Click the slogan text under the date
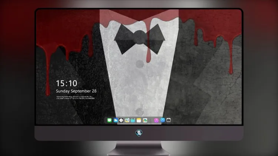 pyautogui.click(x=75, y=98)
